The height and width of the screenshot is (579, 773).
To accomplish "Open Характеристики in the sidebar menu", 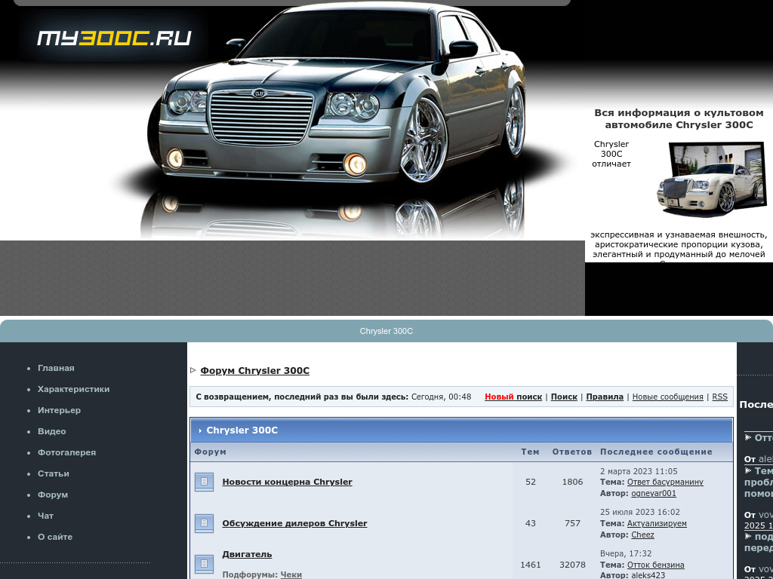I will [x=73, y=389].
